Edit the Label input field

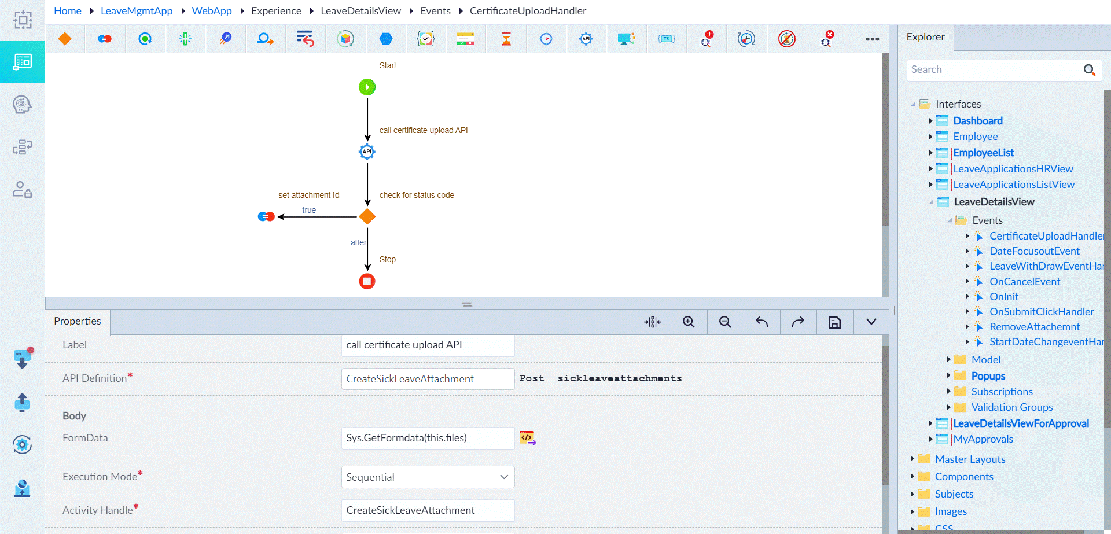[428, 345]
